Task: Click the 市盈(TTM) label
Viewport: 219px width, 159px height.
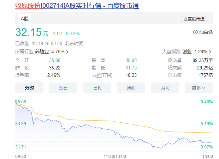Action: click(x=102, y=75)
